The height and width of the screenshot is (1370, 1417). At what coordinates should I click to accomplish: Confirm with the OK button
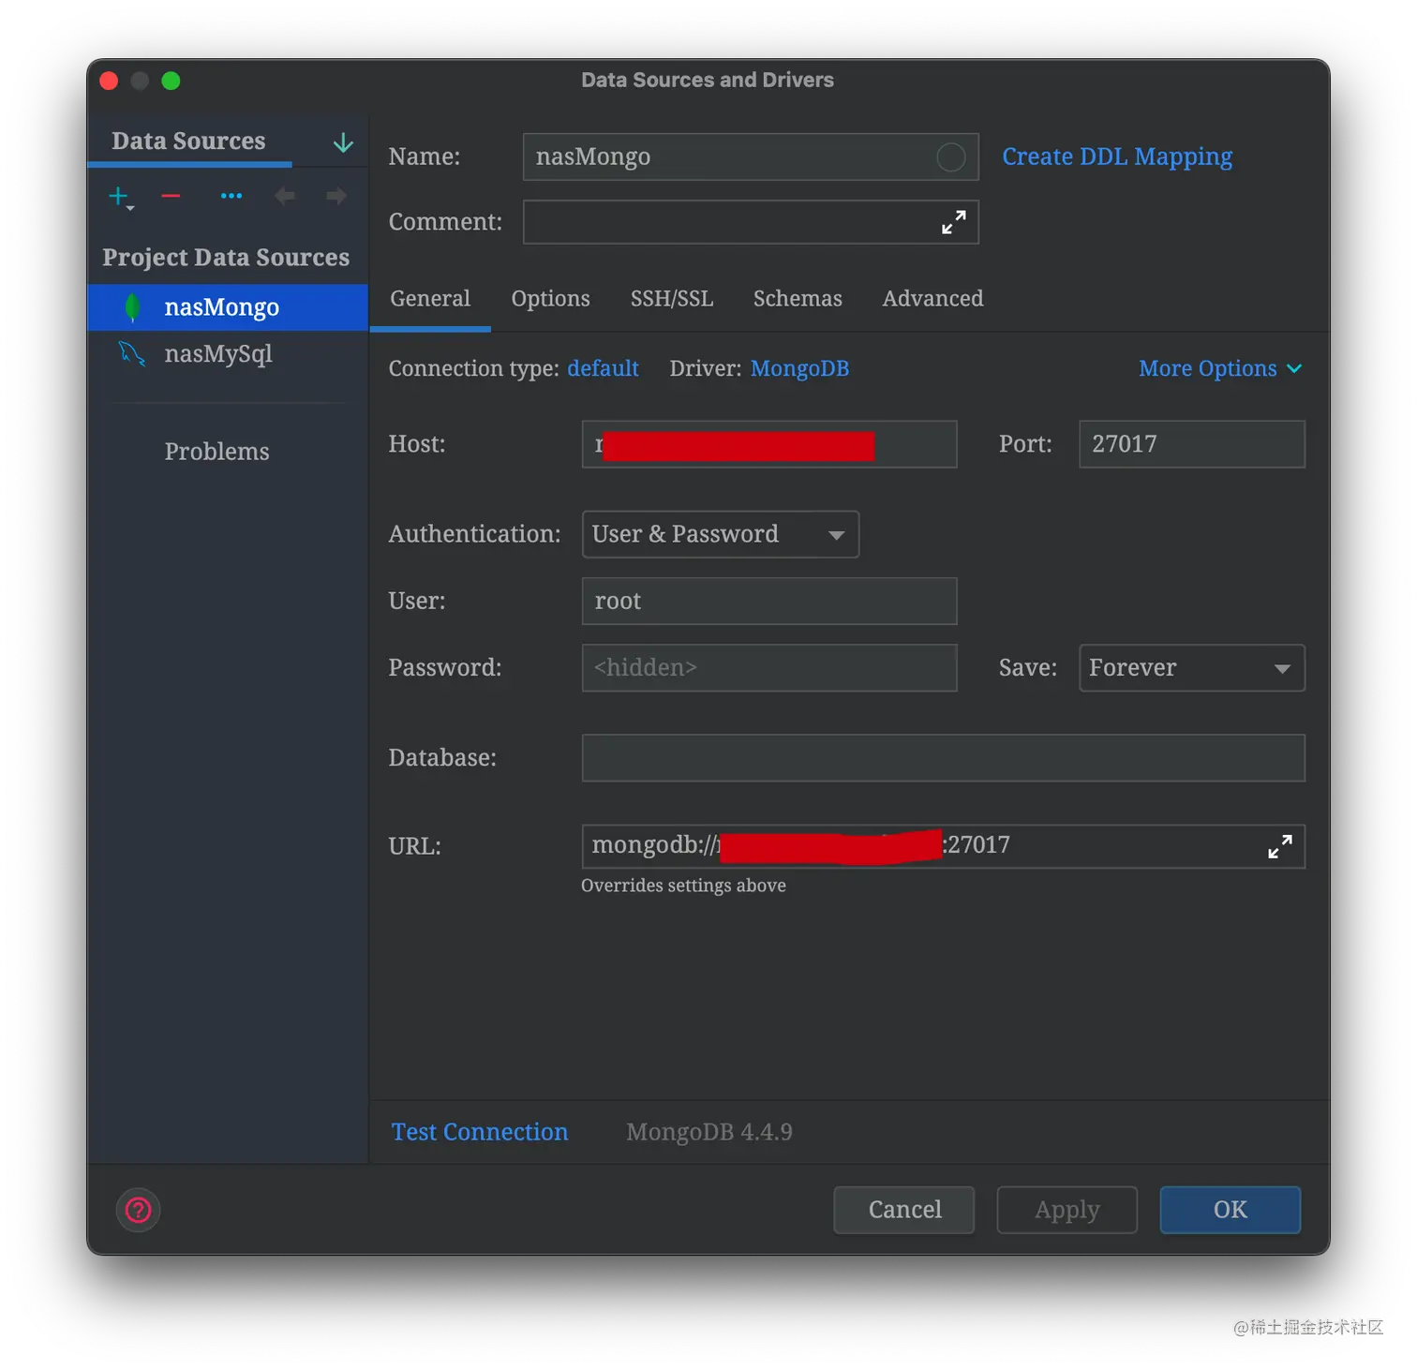tap(1231, 1210)
